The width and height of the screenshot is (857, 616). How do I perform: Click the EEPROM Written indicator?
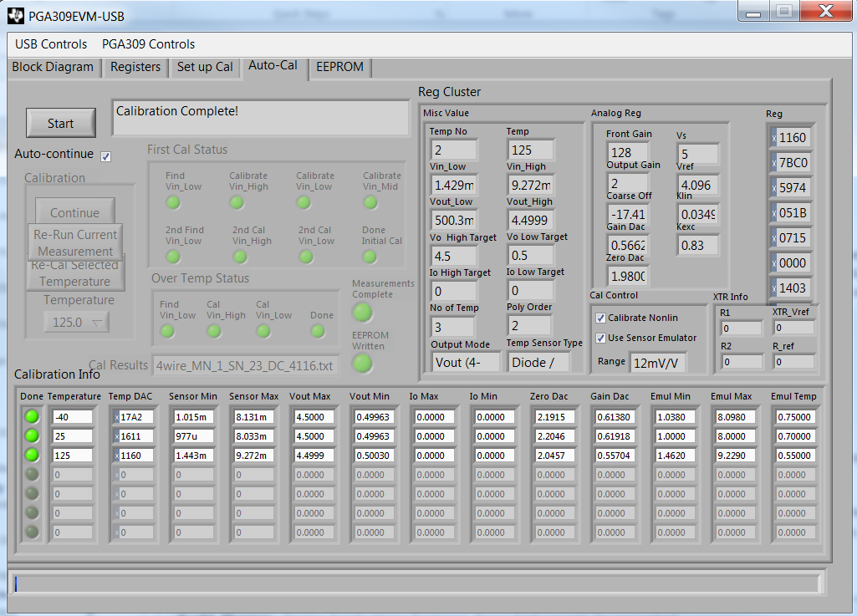pyautogui.click(x=363, y=364)
